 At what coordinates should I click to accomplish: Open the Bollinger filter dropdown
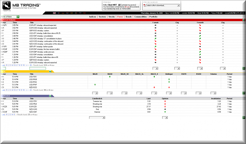169,93
